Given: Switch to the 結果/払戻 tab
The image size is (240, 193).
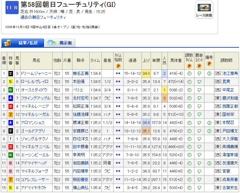Looking at the screenshot, I should 23,43.
